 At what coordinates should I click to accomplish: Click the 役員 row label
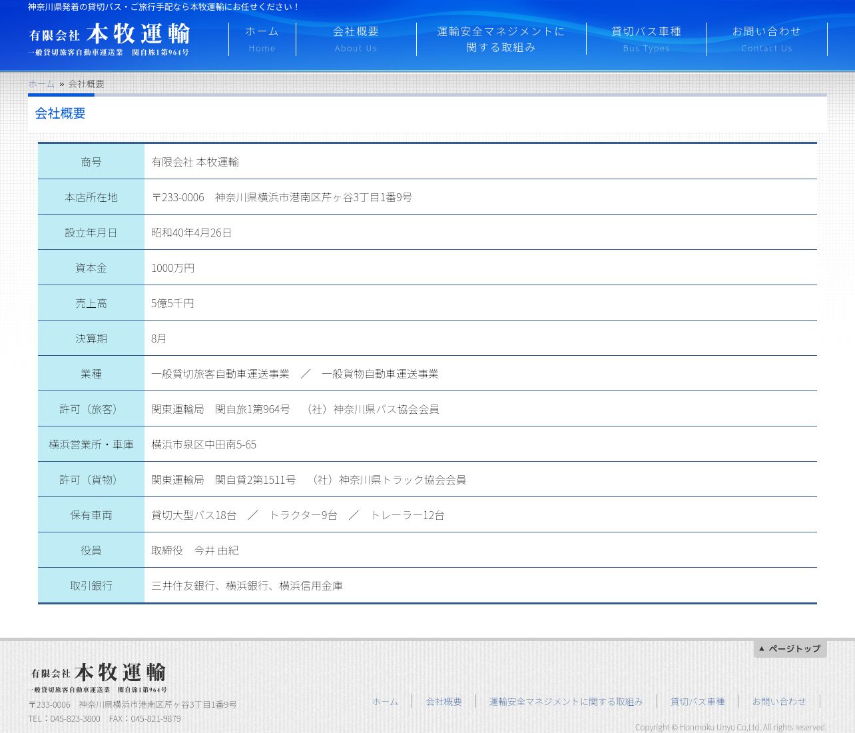(91, 550)
